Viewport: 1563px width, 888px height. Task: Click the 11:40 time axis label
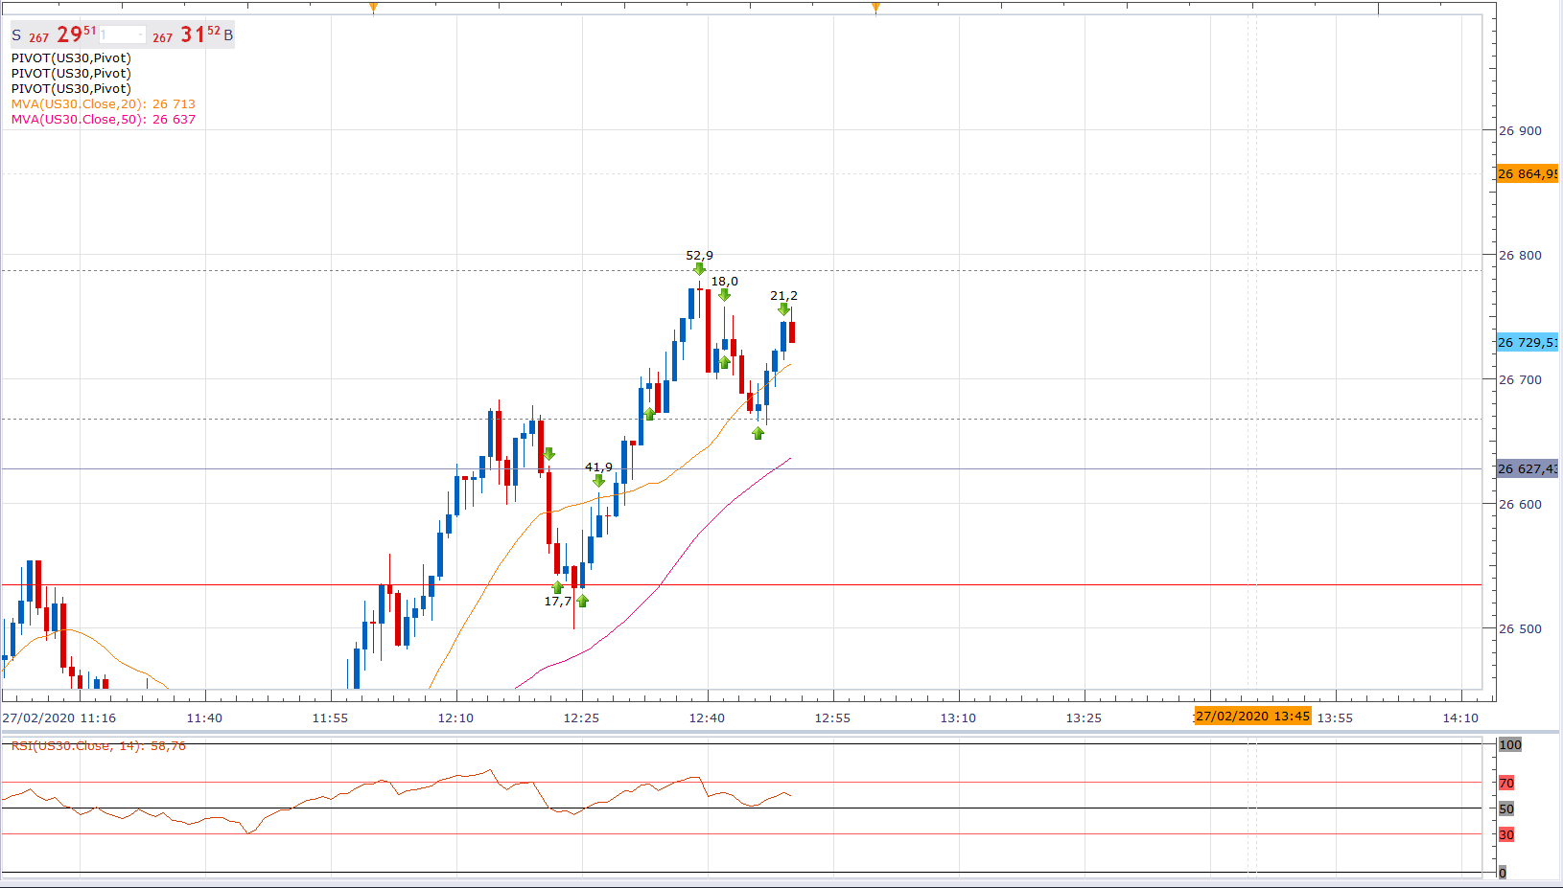click(204, 717)
